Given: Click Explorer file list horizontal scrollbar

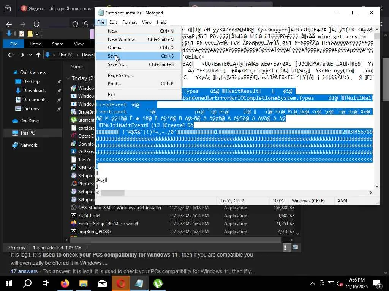Looking at the screenshot, I should click(176, 240).
